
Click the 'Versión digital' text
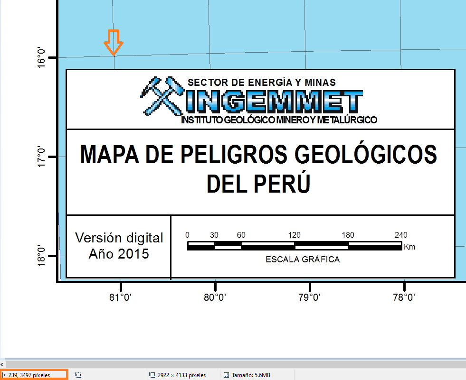[119, 238]
